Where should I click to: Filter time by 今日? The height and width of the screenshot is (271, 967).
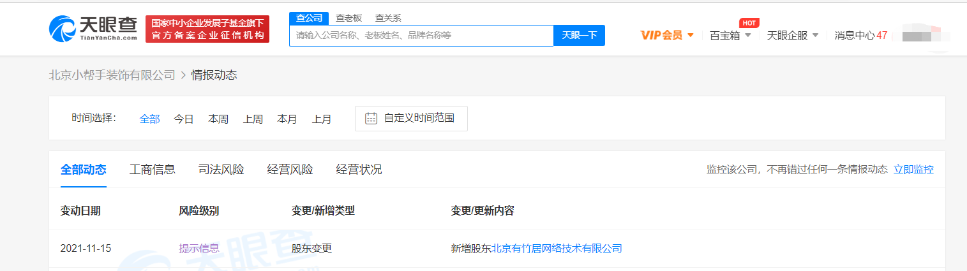pos(184,119)
